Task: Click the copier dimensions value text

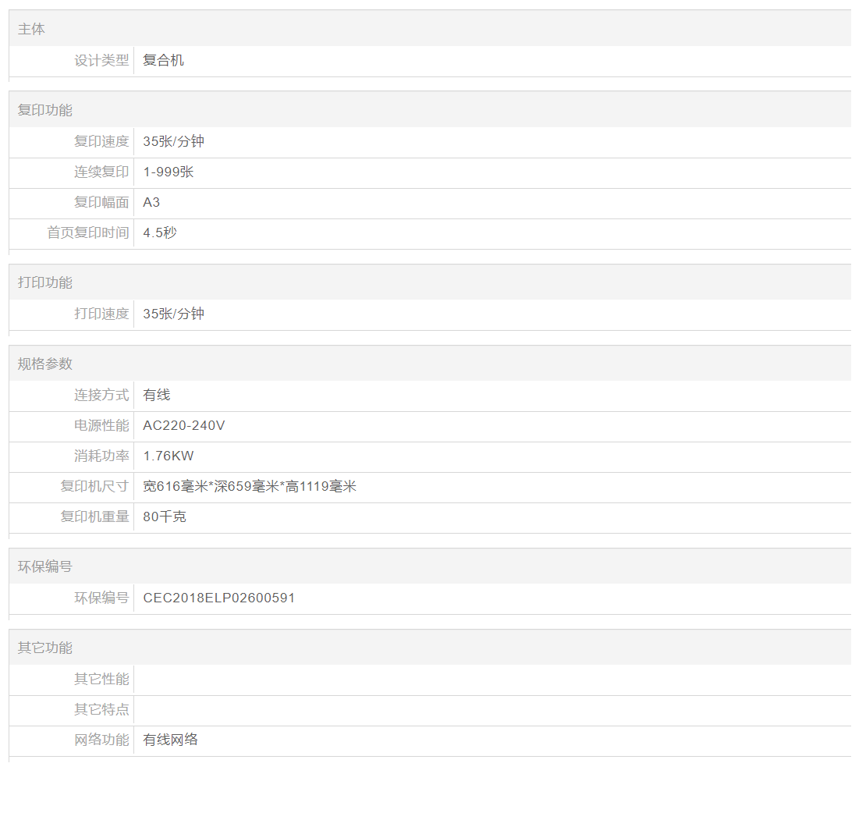Action: pos(250,486)
